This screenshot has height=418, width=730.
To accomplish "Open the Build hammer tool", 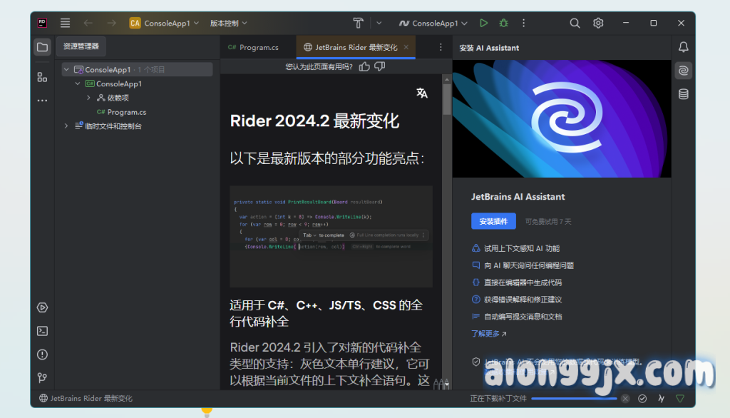I will (x=359, y=23).
